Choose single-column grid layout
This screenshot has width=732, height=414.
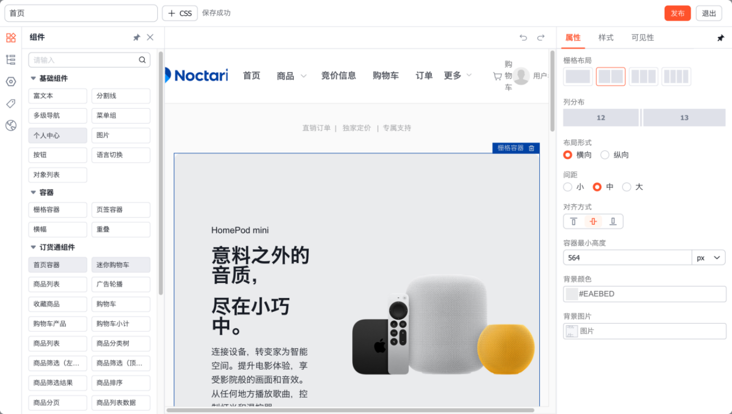[578, 76]
